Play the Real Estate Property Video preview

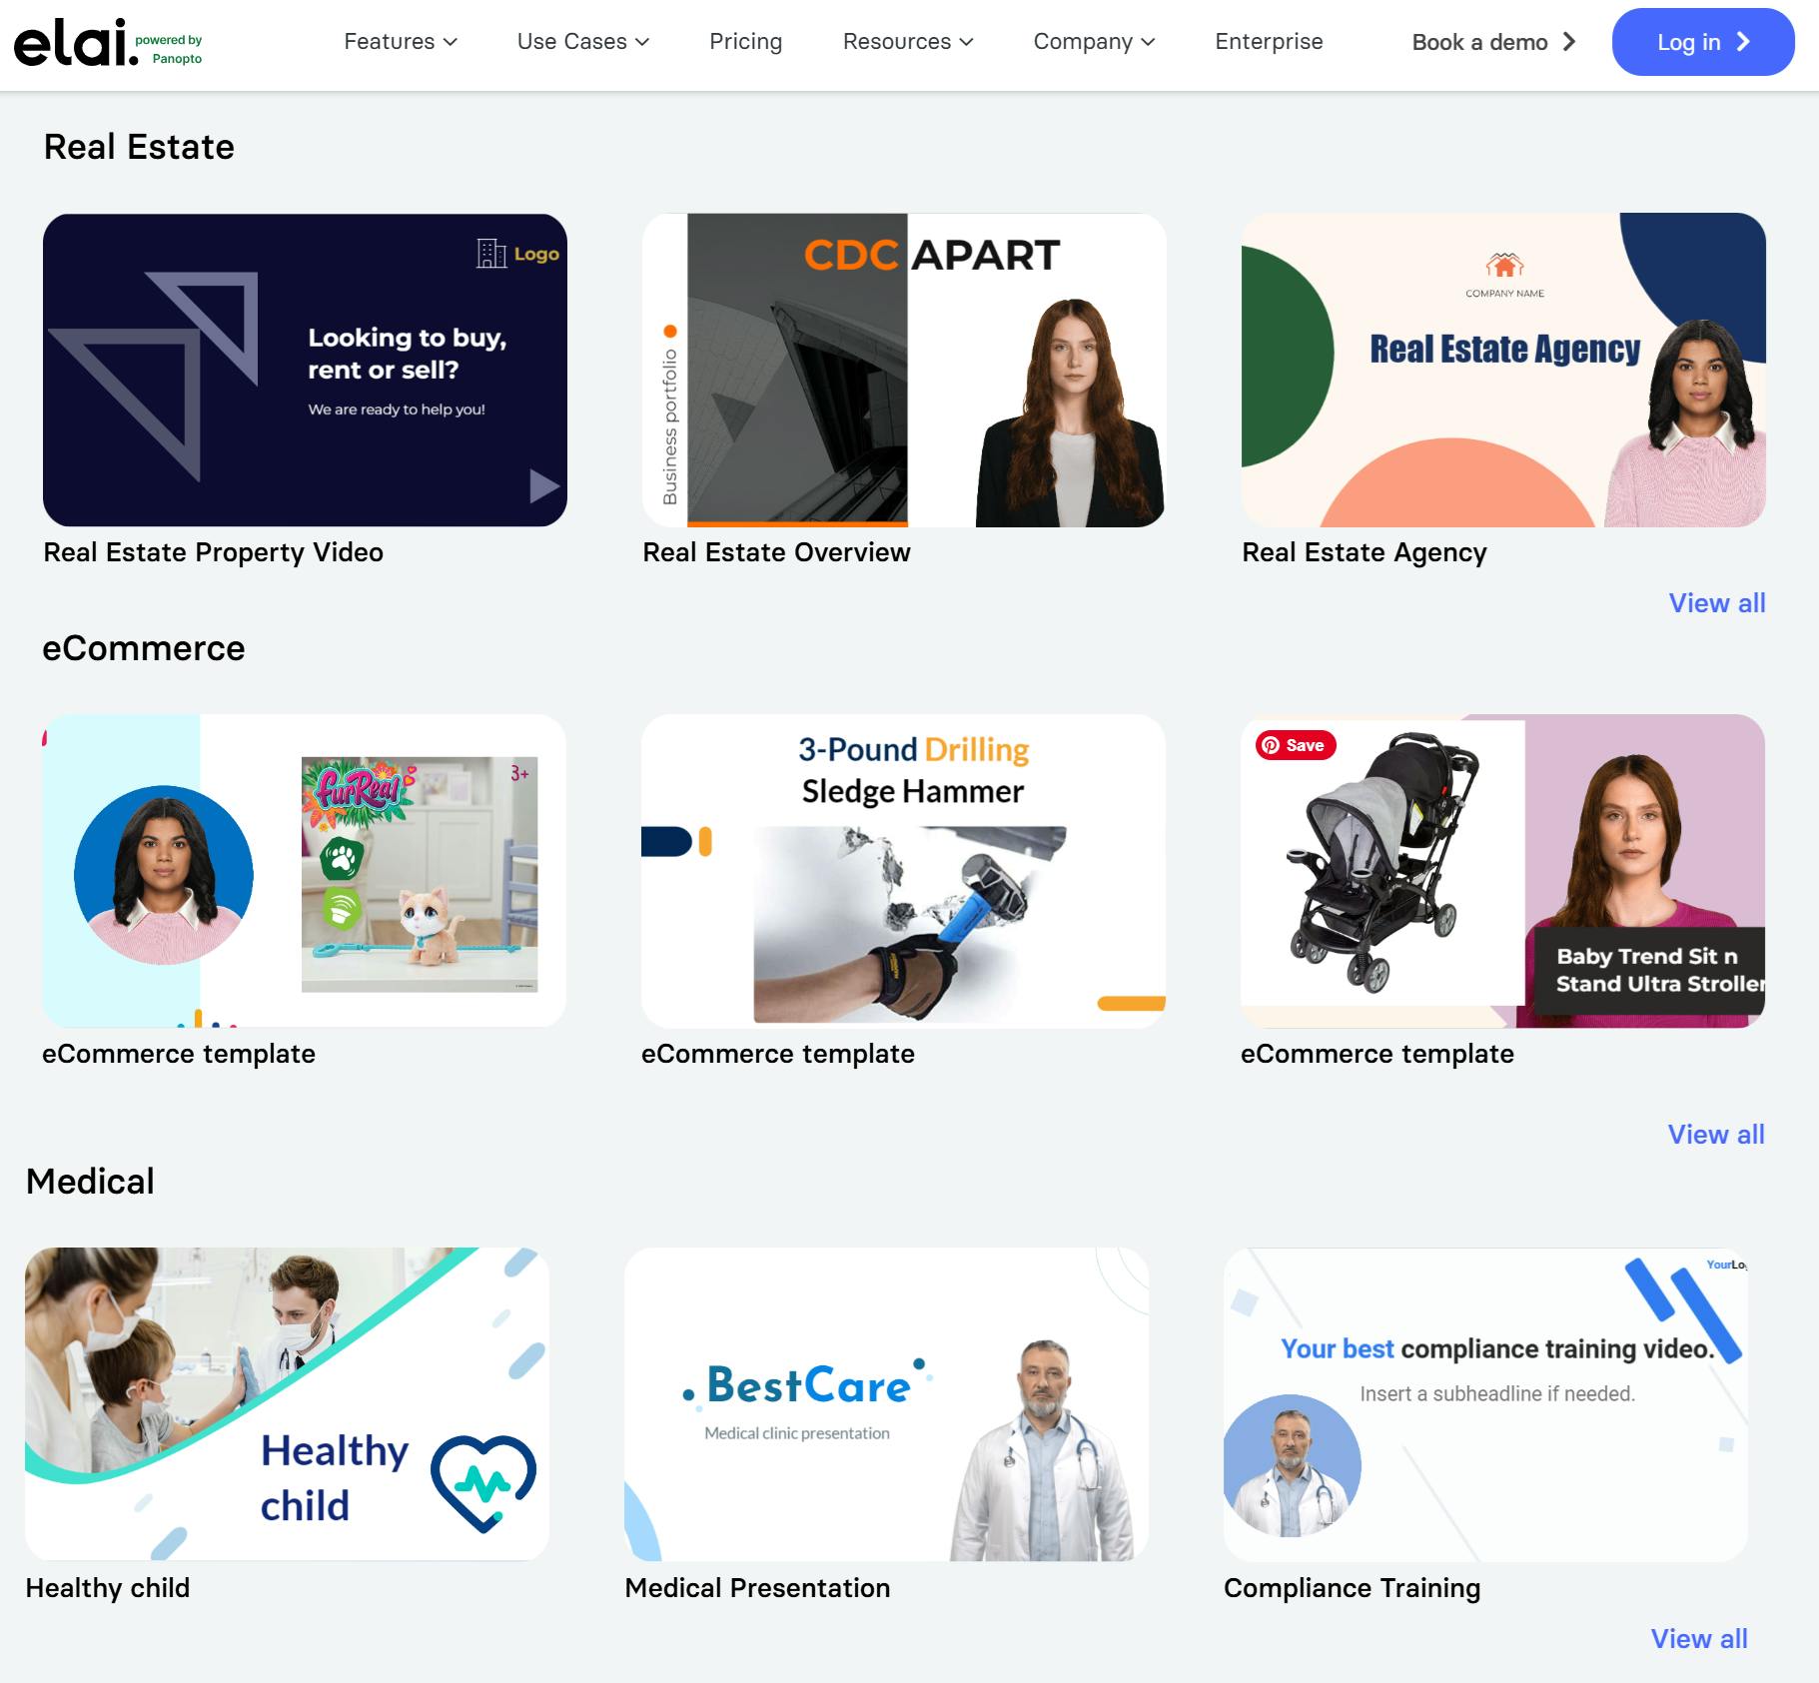click(543, 486)
